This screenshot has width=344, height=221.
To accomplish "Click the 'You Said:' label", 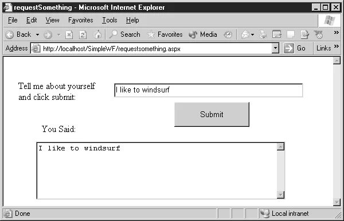I will (58, 129).
